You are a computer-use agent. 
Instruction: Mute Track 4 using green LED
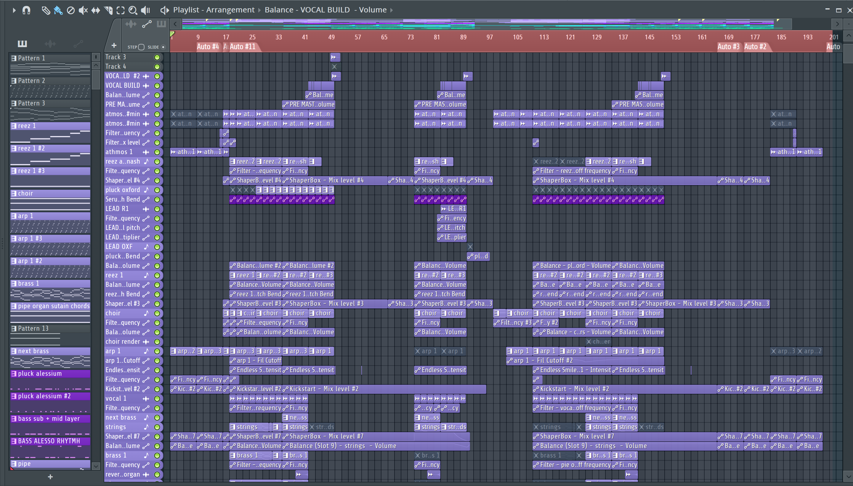157,67
